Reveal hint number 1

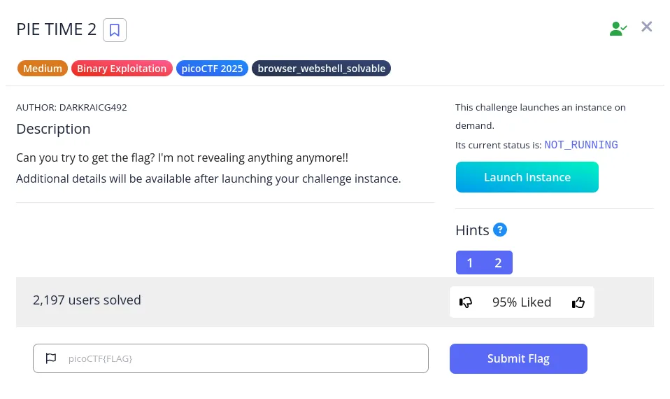(x=469, y=262)
